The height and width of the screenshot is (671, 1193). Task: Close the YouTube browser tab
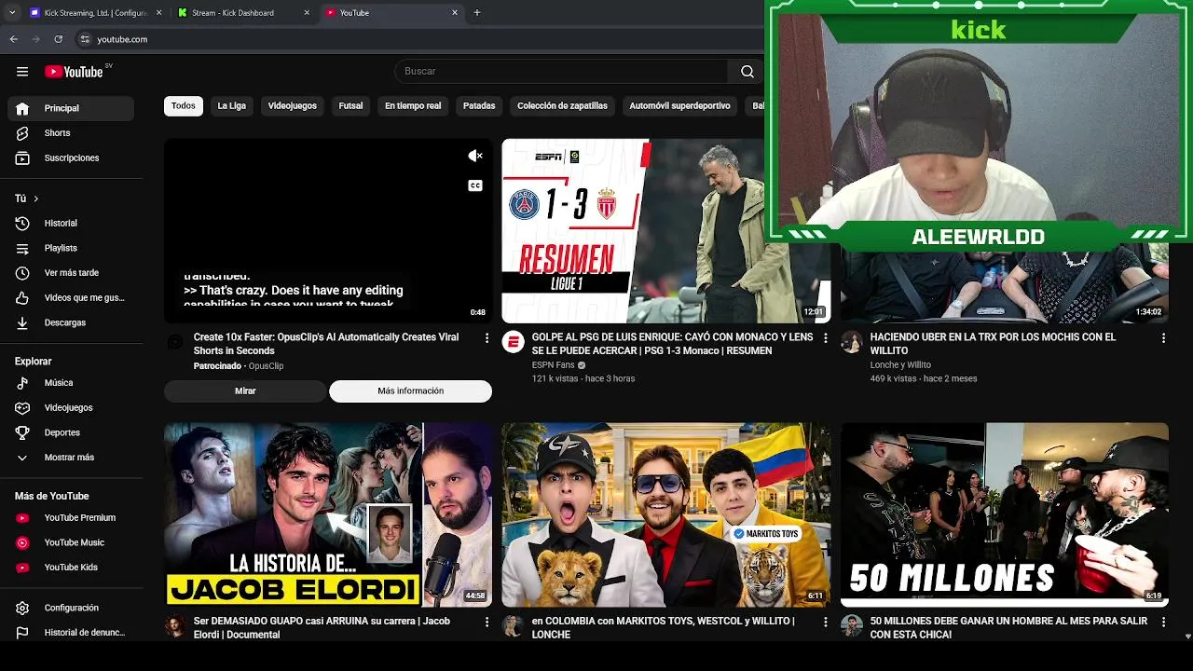coord(455,13)
